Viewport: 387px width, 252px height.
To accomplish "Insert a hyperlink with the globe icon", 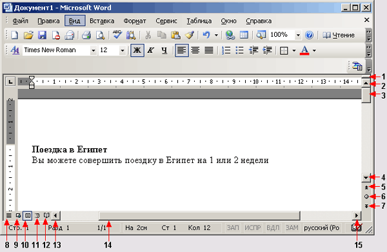I will [230, 35].
